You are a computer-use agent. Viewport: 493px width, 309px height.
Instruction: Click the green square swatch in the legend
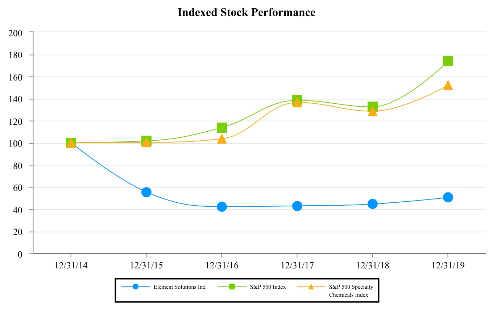click(232, 287)
